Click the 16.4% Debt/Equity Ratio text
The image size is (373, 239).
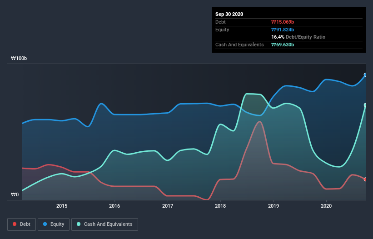(298, 37)
